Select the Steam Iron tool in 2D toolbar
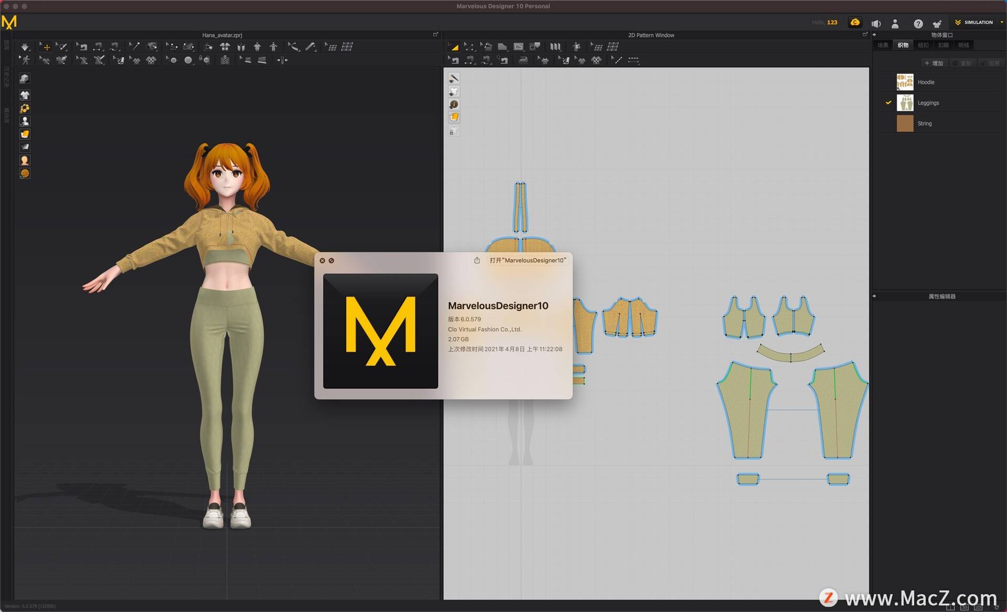1007x612 pixels. click(523, 60)
